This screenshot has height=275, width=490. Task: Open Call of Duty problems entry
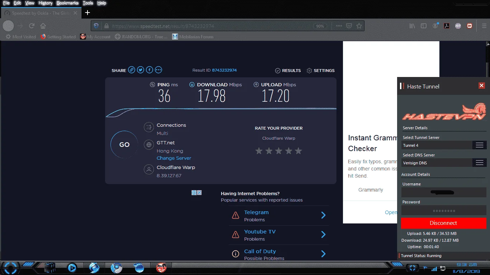[x=278, y=254]
